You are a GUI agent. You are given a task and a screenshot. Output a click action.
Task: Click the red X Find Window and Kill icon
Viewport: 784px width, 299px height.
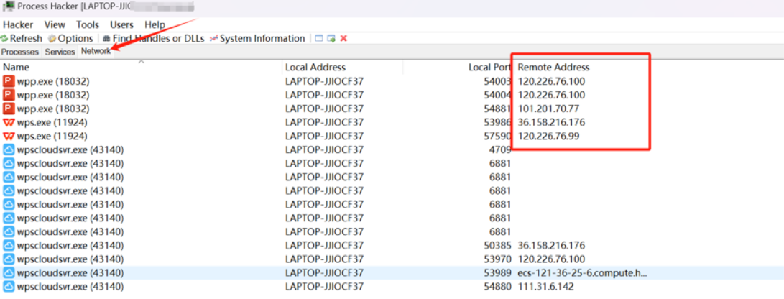pyautogui.click(x=343, y=39)
